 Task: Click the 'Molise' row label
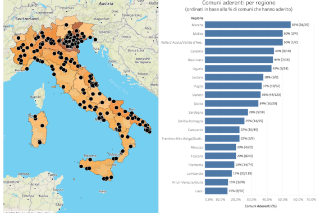pyautogui.click(x=198, y=34)
